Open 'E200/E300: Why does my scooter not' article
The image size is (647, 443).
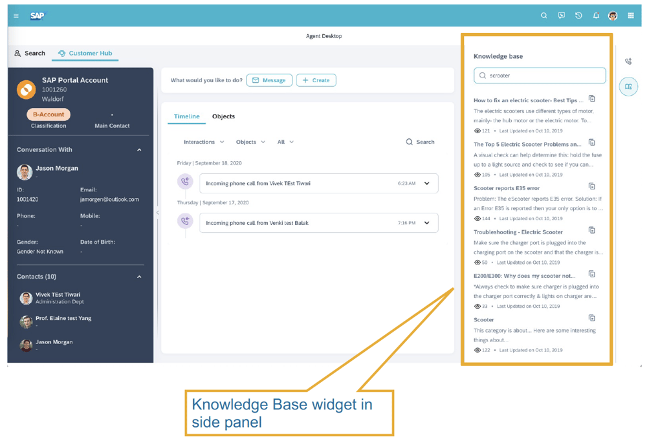[525, 276]
